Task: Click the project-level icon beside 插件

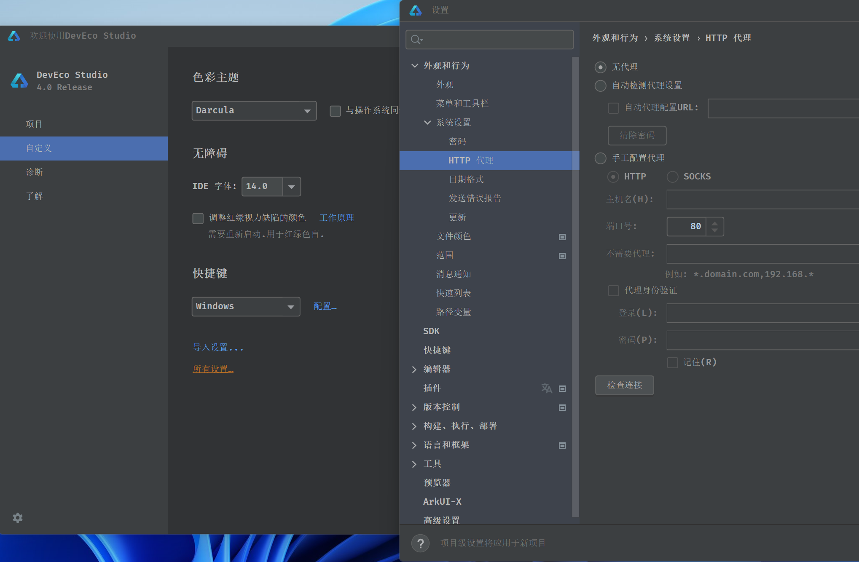Action: [562, 388]
